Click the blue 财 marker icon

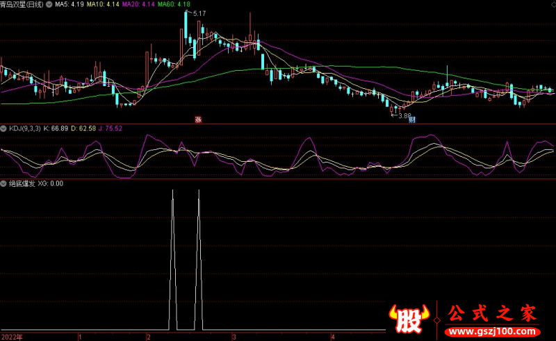(x=411, y=119)
